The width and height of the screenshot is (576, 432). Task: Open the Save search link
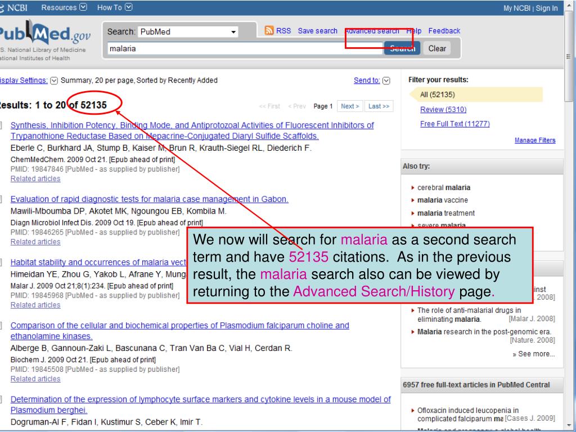pyautogui.click(x=317, y=31)
